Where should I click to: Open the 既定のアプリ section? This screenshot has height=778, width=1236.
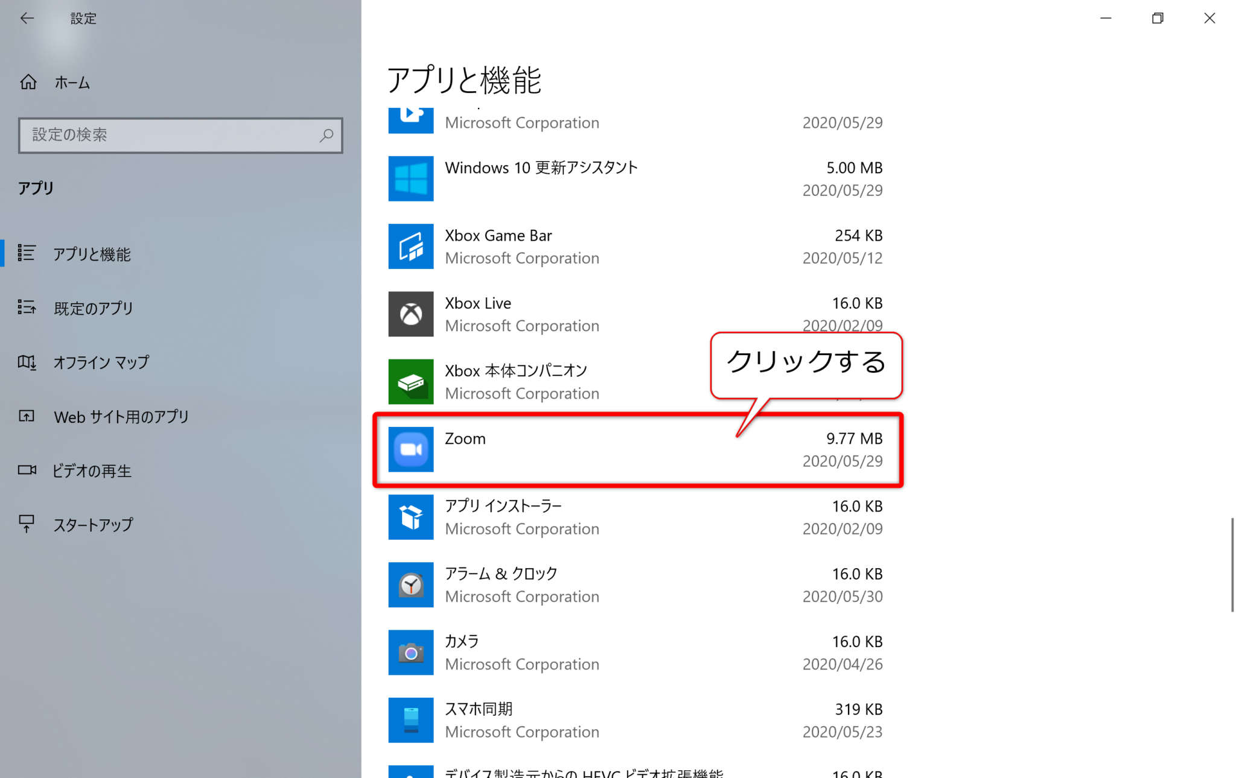click(x=94, y=308)
